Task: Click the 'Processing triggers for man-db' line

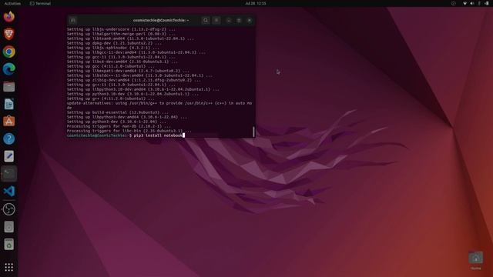Action: pos(119,126)
